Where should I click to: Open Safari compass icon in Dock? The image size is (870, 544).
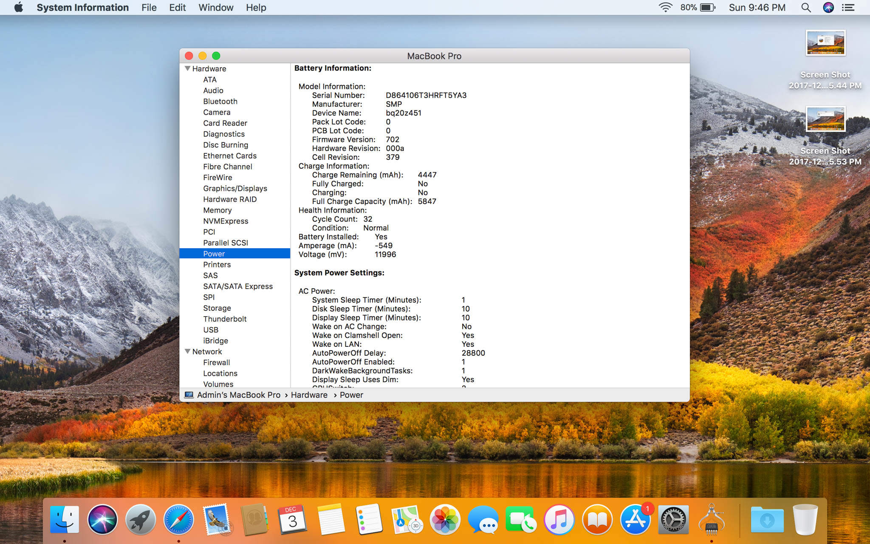click(179, 519)
